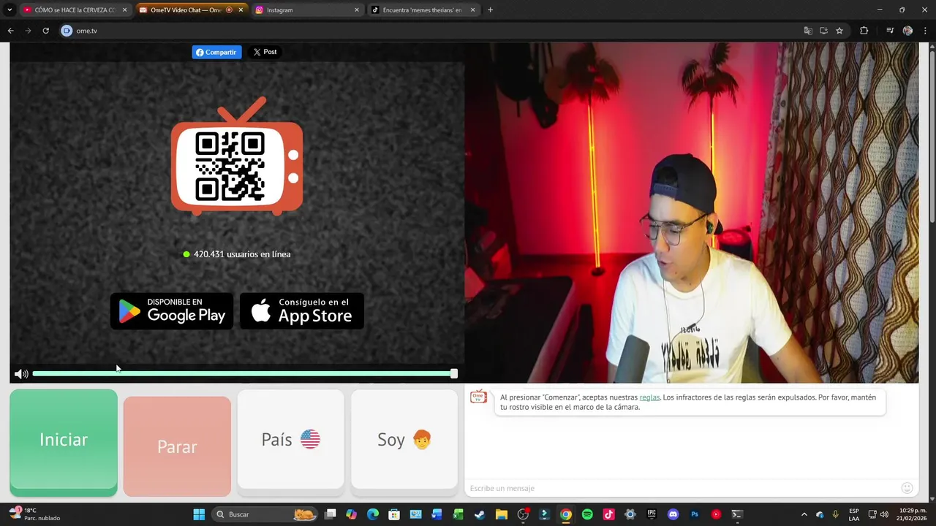The width and height of the screenshot is (936, 526).
Task: Reload the ome.tv page
Action: [x=45, y=31]
